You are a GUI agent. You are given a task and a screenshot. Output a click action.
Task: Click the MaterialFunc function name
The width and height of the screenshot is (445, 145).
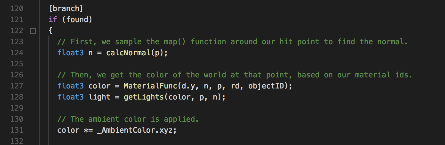click(x=150, y=86)
